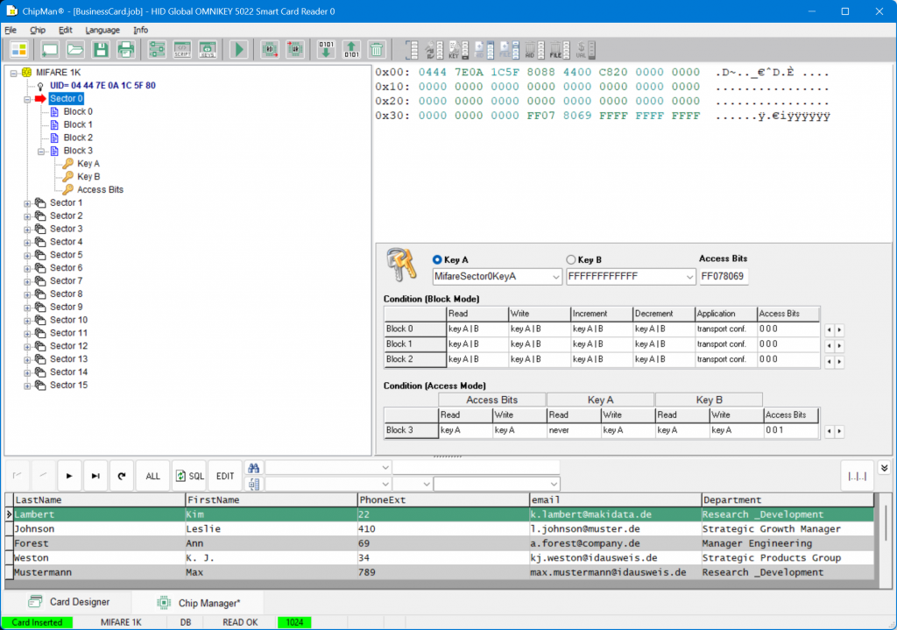The height and width of the screenshot is (630, 897).
Task: Select the Key B radio button
Action: click(x=572, y=260)
